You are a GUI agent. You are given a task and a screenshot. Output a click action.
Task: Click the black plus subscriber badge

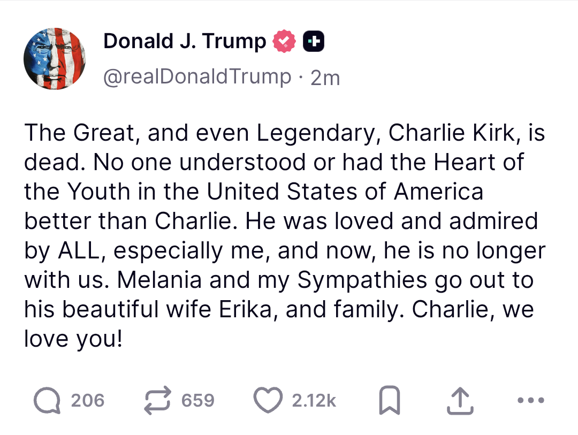click(314, 41)
